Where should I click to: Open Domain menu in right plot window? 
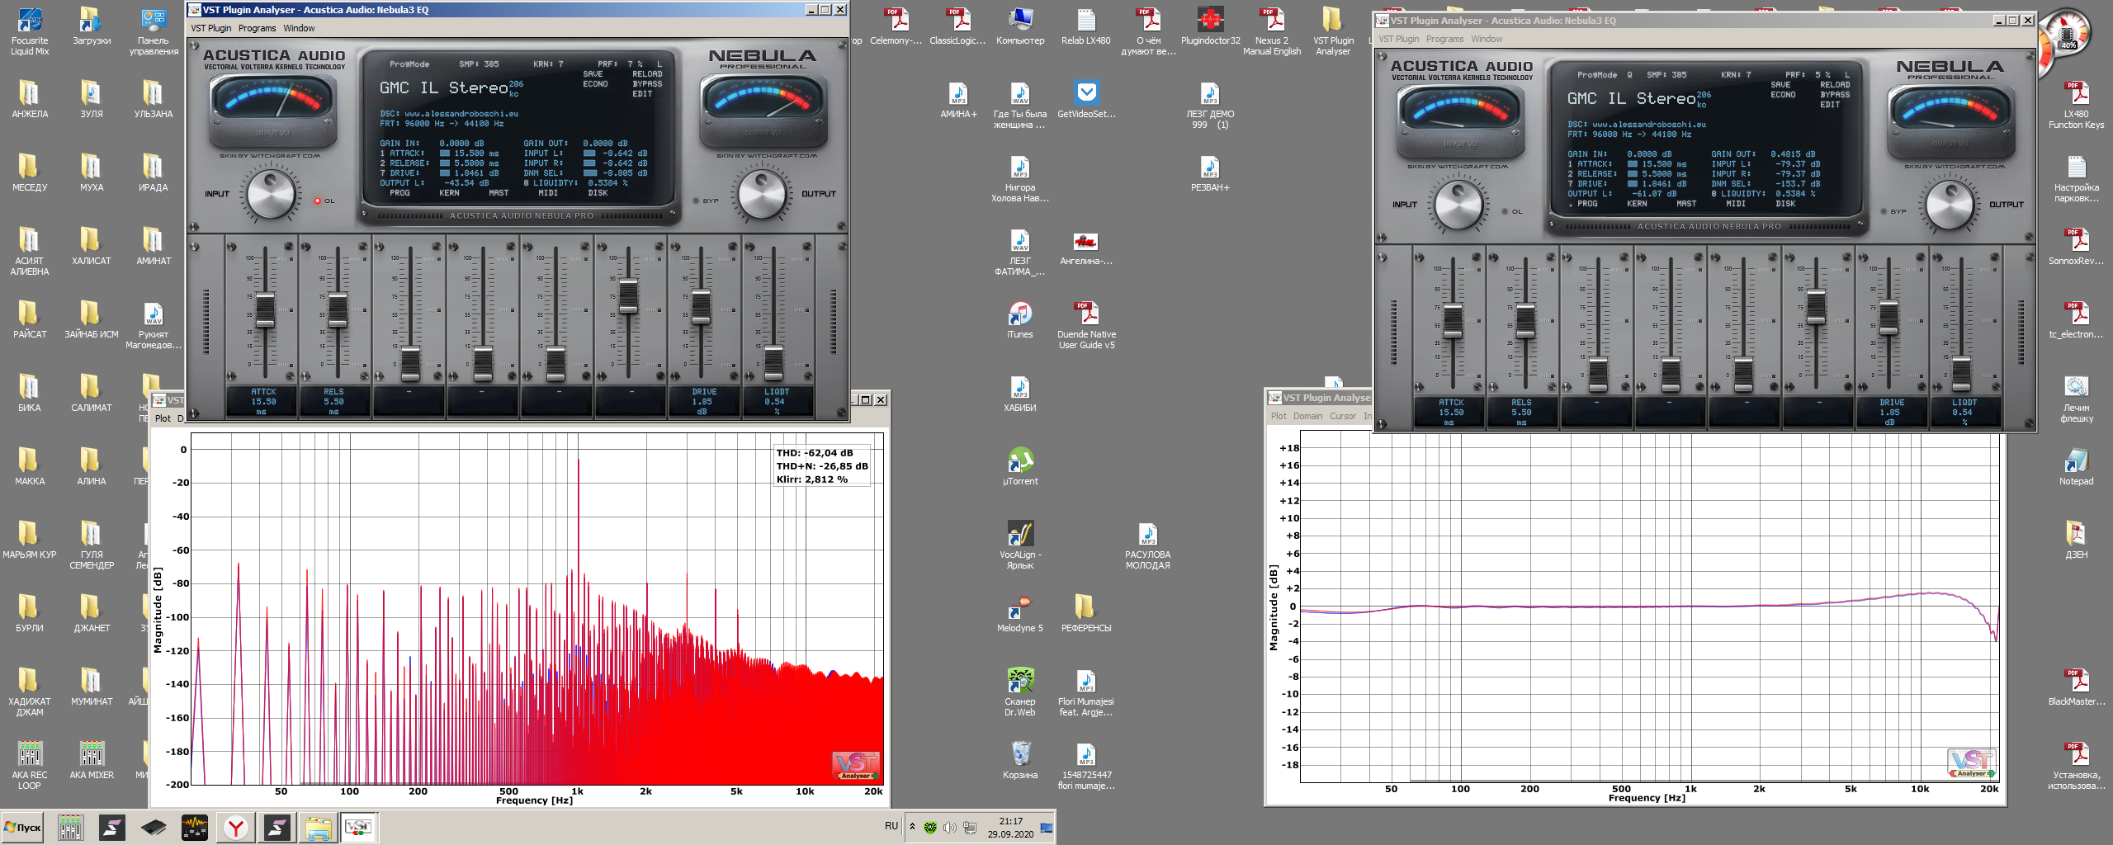[1307, 416]
